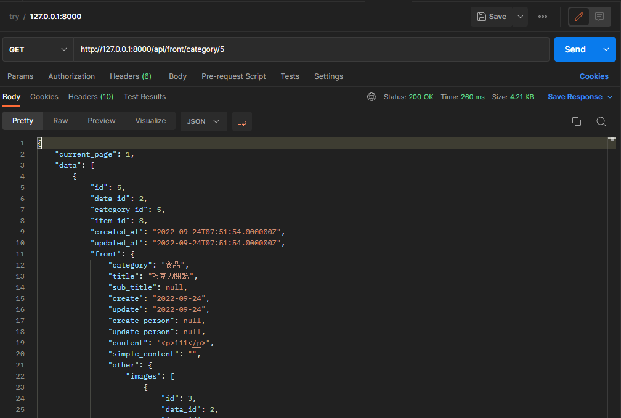The width and height of the screenshot is (621, 418).
Task: Click the "<p>111</p>" content value
Action: coord(184,343)
